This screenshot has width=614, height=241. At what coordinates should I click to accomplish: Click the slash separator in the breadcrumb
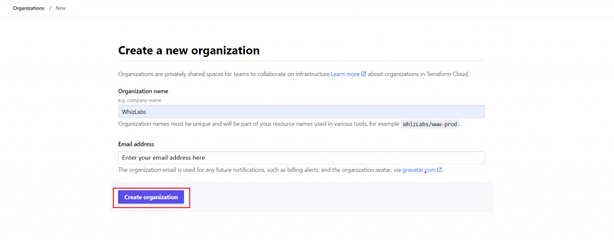click(x=50, y=8)
